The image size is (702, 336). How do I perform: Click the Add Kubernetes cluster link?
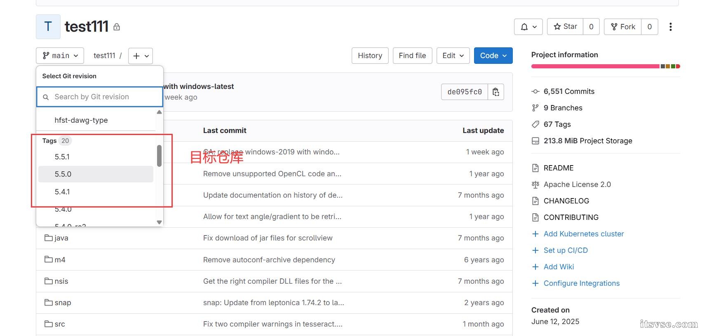[583, 234]
